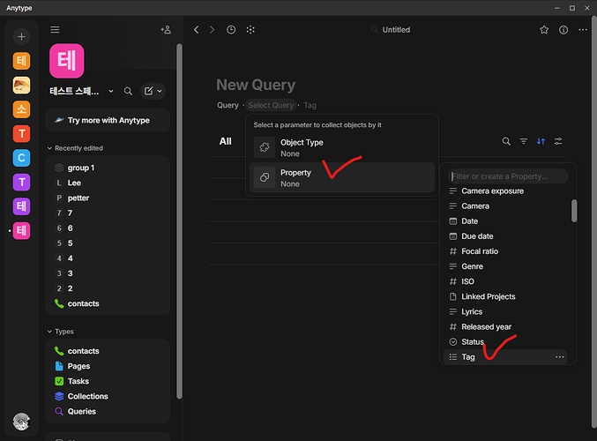Switch to the purple T space
The width and height of the screenshot is (597, 441).
[21, 182]
